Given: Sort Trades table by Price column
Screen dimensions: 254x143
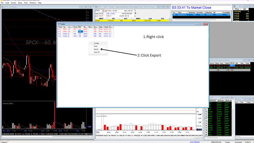Looking at the screenshot, I should click(x=75, y=27).
